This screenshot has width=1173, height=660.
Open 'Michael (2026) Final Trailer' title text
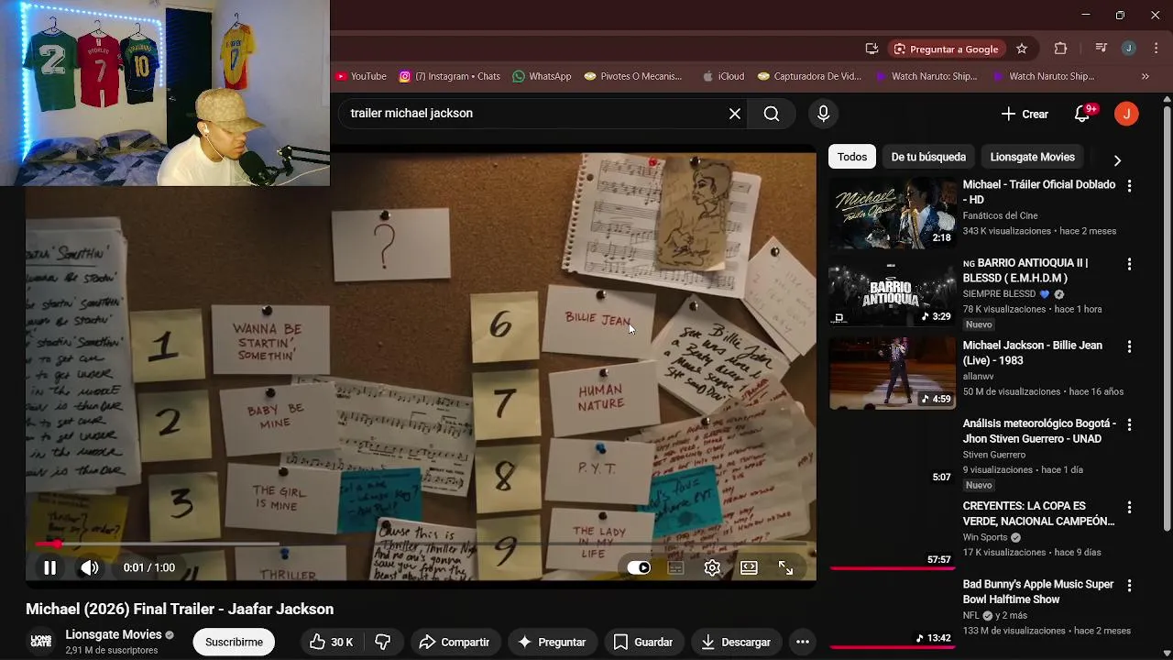pyautogui.click(x=180, y=609)
